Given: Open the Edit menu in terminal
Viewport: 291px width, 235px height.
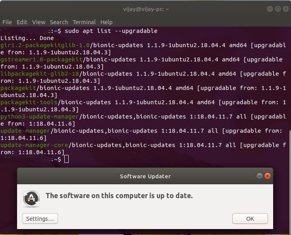Looking at the screenshot, I should (22, 22).
